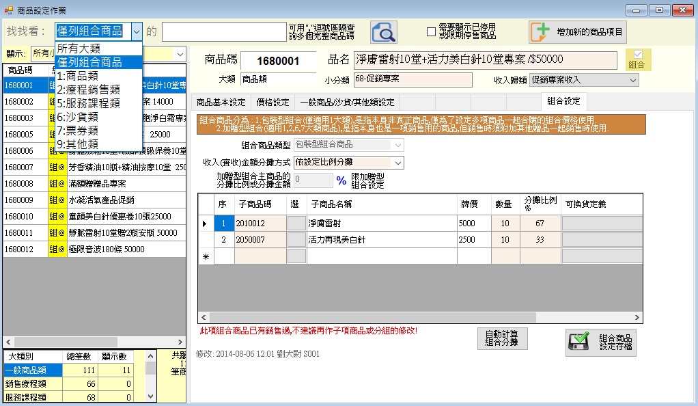Click the green plus 增加新的商品項目 icon

(541, 31)
